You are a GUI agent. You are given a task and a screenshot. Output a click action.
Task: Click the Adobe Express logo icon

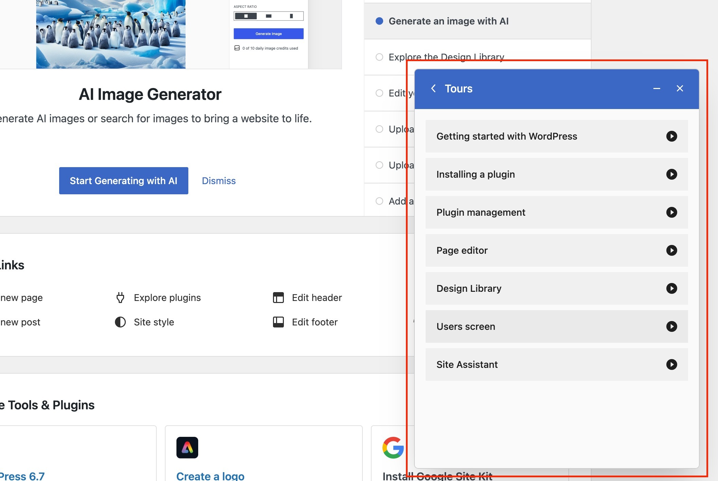(x=187, y=447)
